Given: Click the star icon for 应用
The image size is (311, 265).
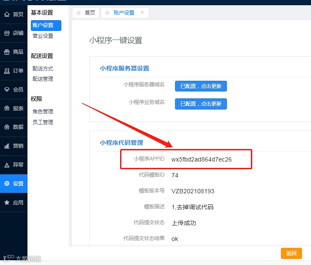Looking at the screenshot, I should click(7, 202).
